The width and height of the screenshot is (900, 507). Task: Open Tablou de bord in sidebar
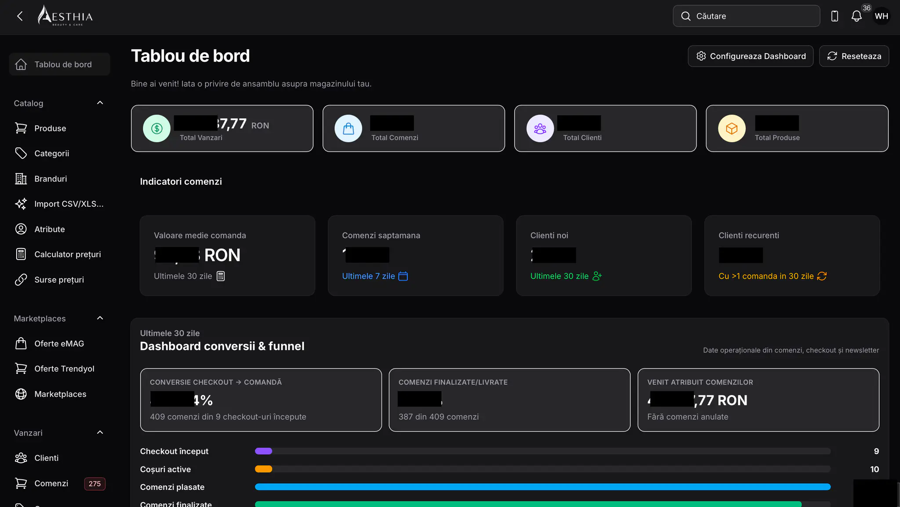59,64
